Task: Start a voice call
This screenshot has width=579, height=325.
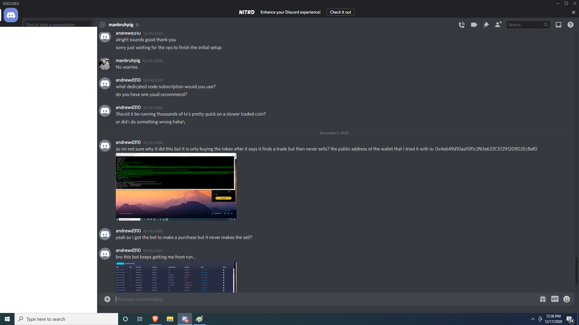Action: [462, 25]
